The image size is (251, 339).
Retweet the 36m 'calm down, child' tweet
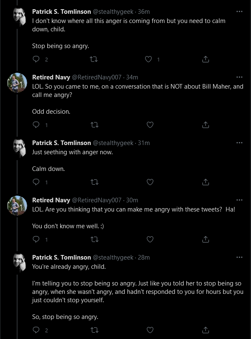point(94,59)
